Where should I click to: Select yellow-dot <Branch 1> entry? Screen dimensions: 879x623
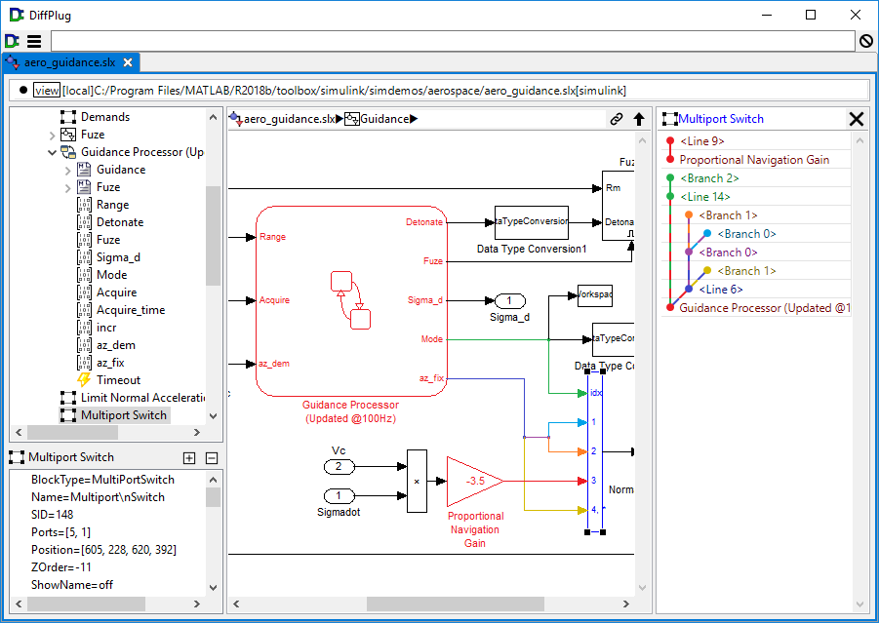(746, 271)
